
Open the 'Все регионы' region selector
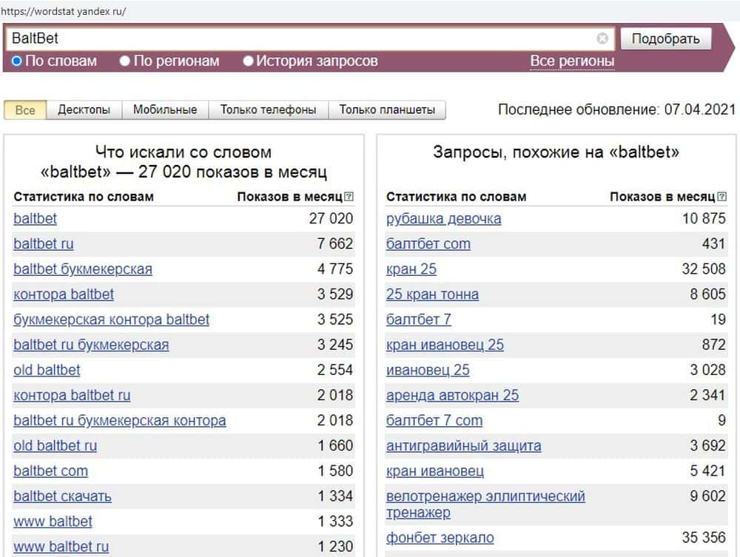coord(572,61)
